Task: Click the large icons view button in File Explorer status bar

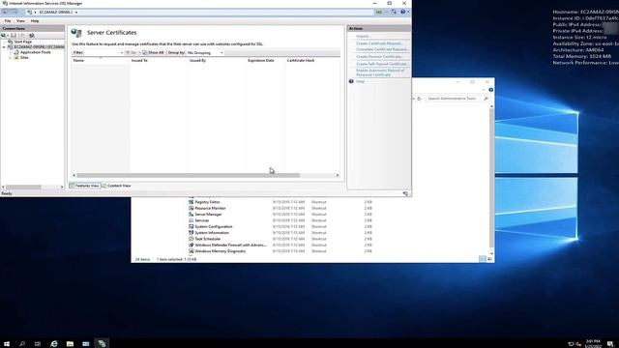Action: 490,259
